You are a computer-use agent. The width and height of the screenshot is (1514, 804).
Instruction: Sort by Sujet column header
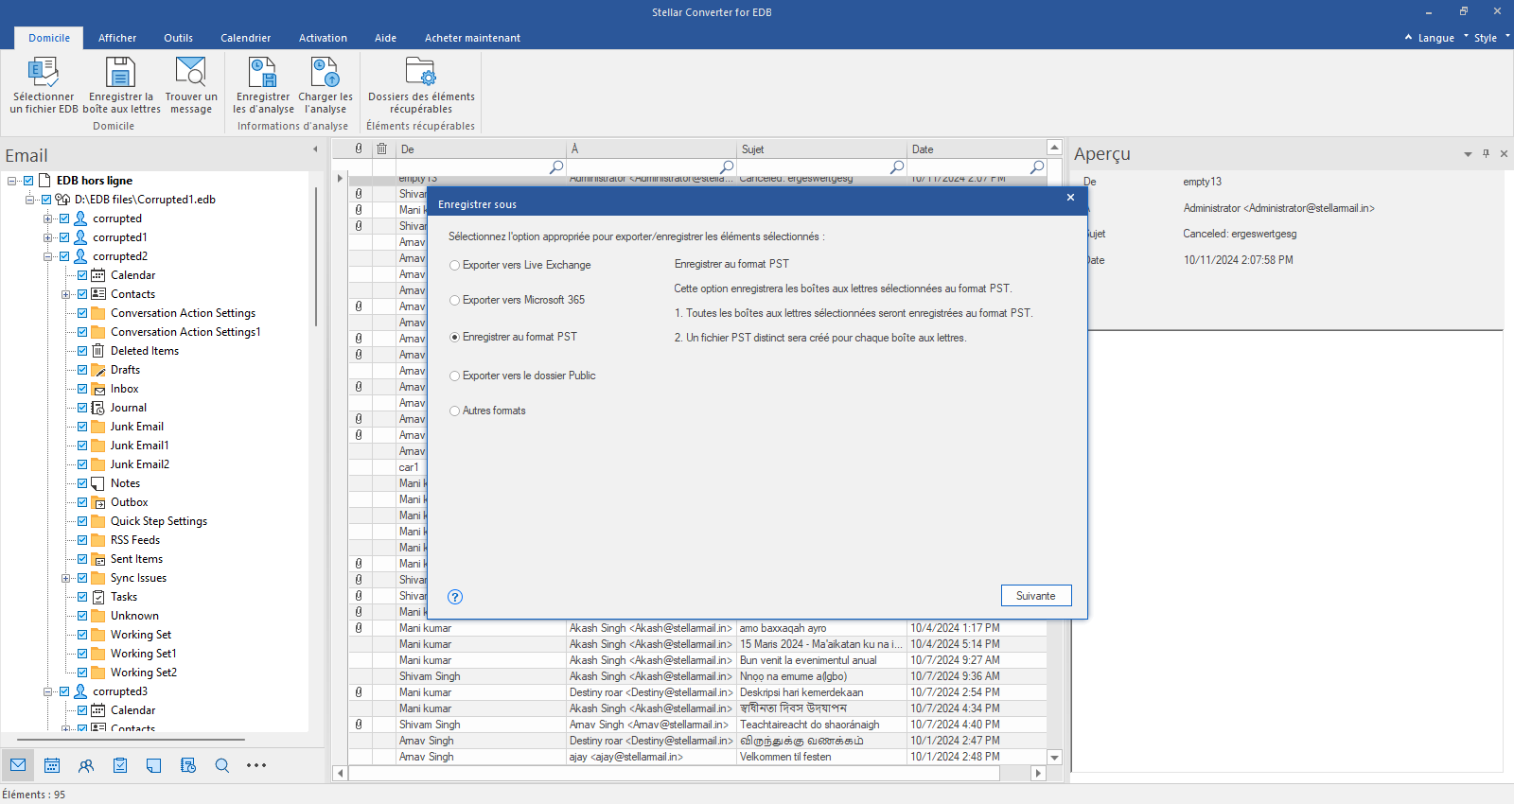tap(821, 149)
